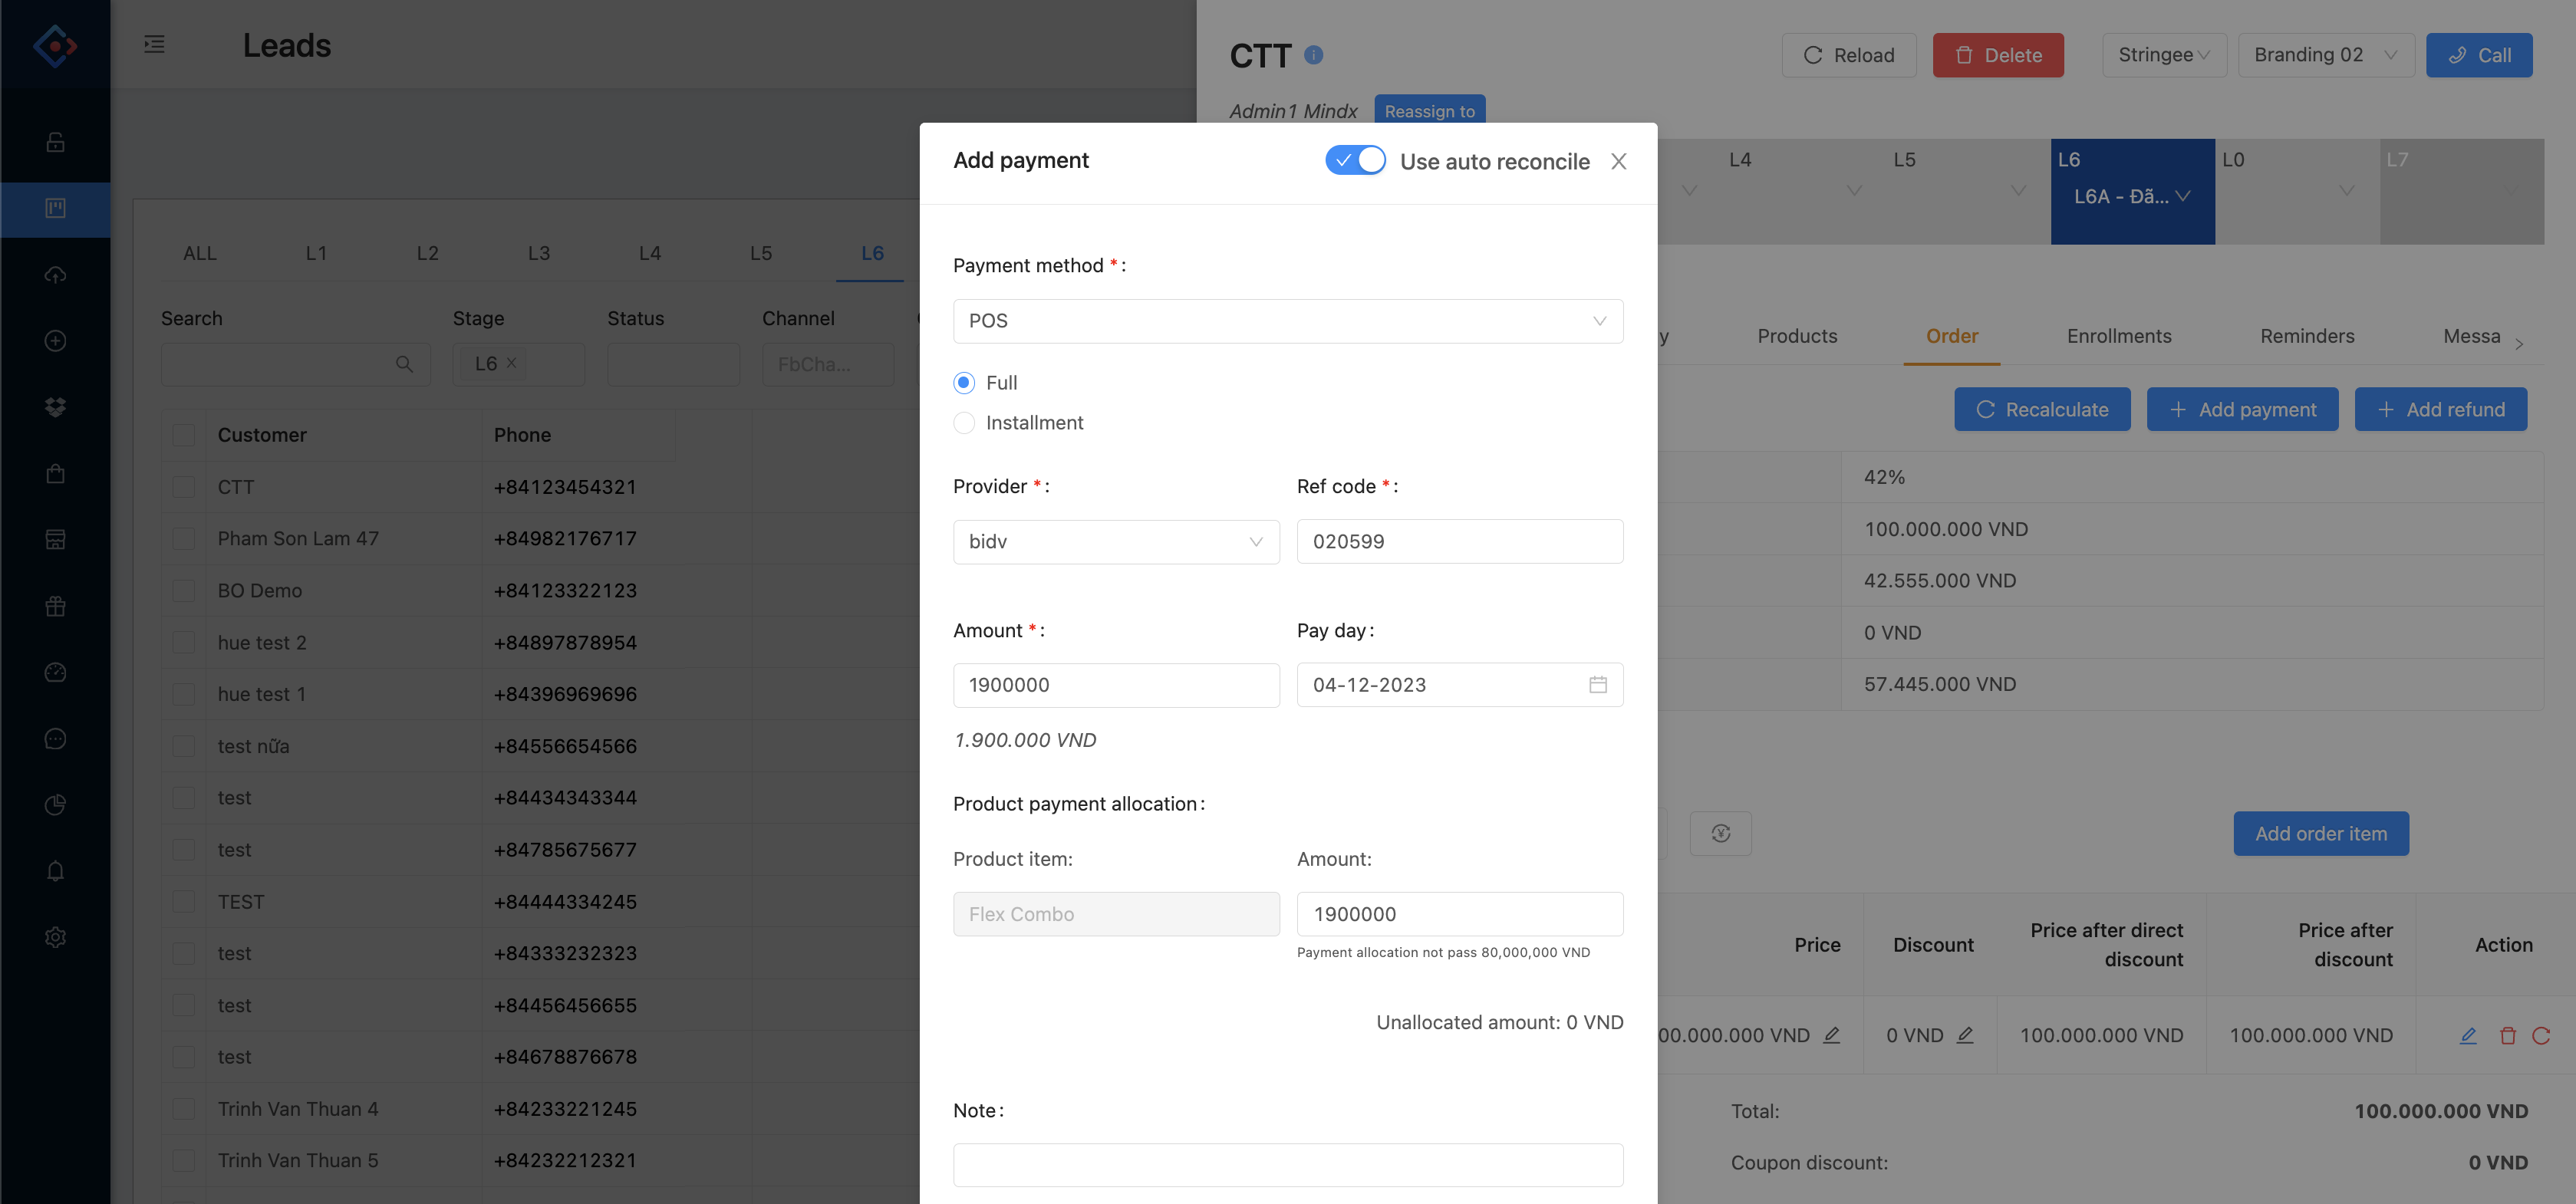Click the pencil icon beside 0 VND discount
This screenshot has height=1204, width=2576.
click(x=1964, y=1036)
